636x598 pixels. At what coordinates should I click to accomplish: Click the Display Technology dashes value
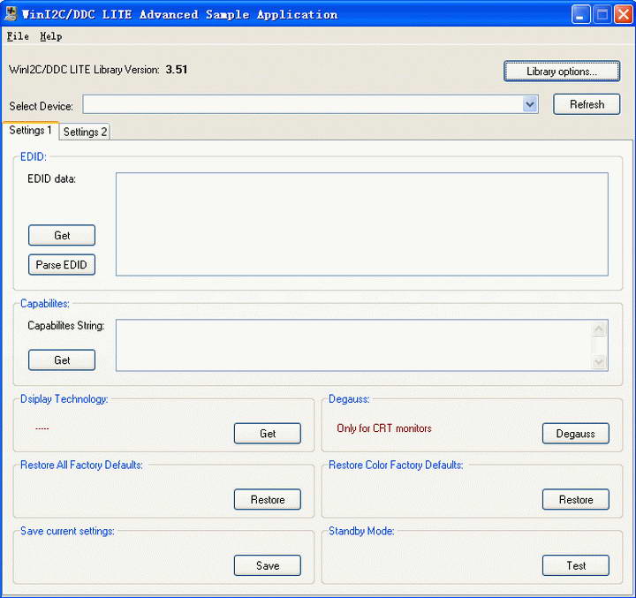(x=42, y=428)
